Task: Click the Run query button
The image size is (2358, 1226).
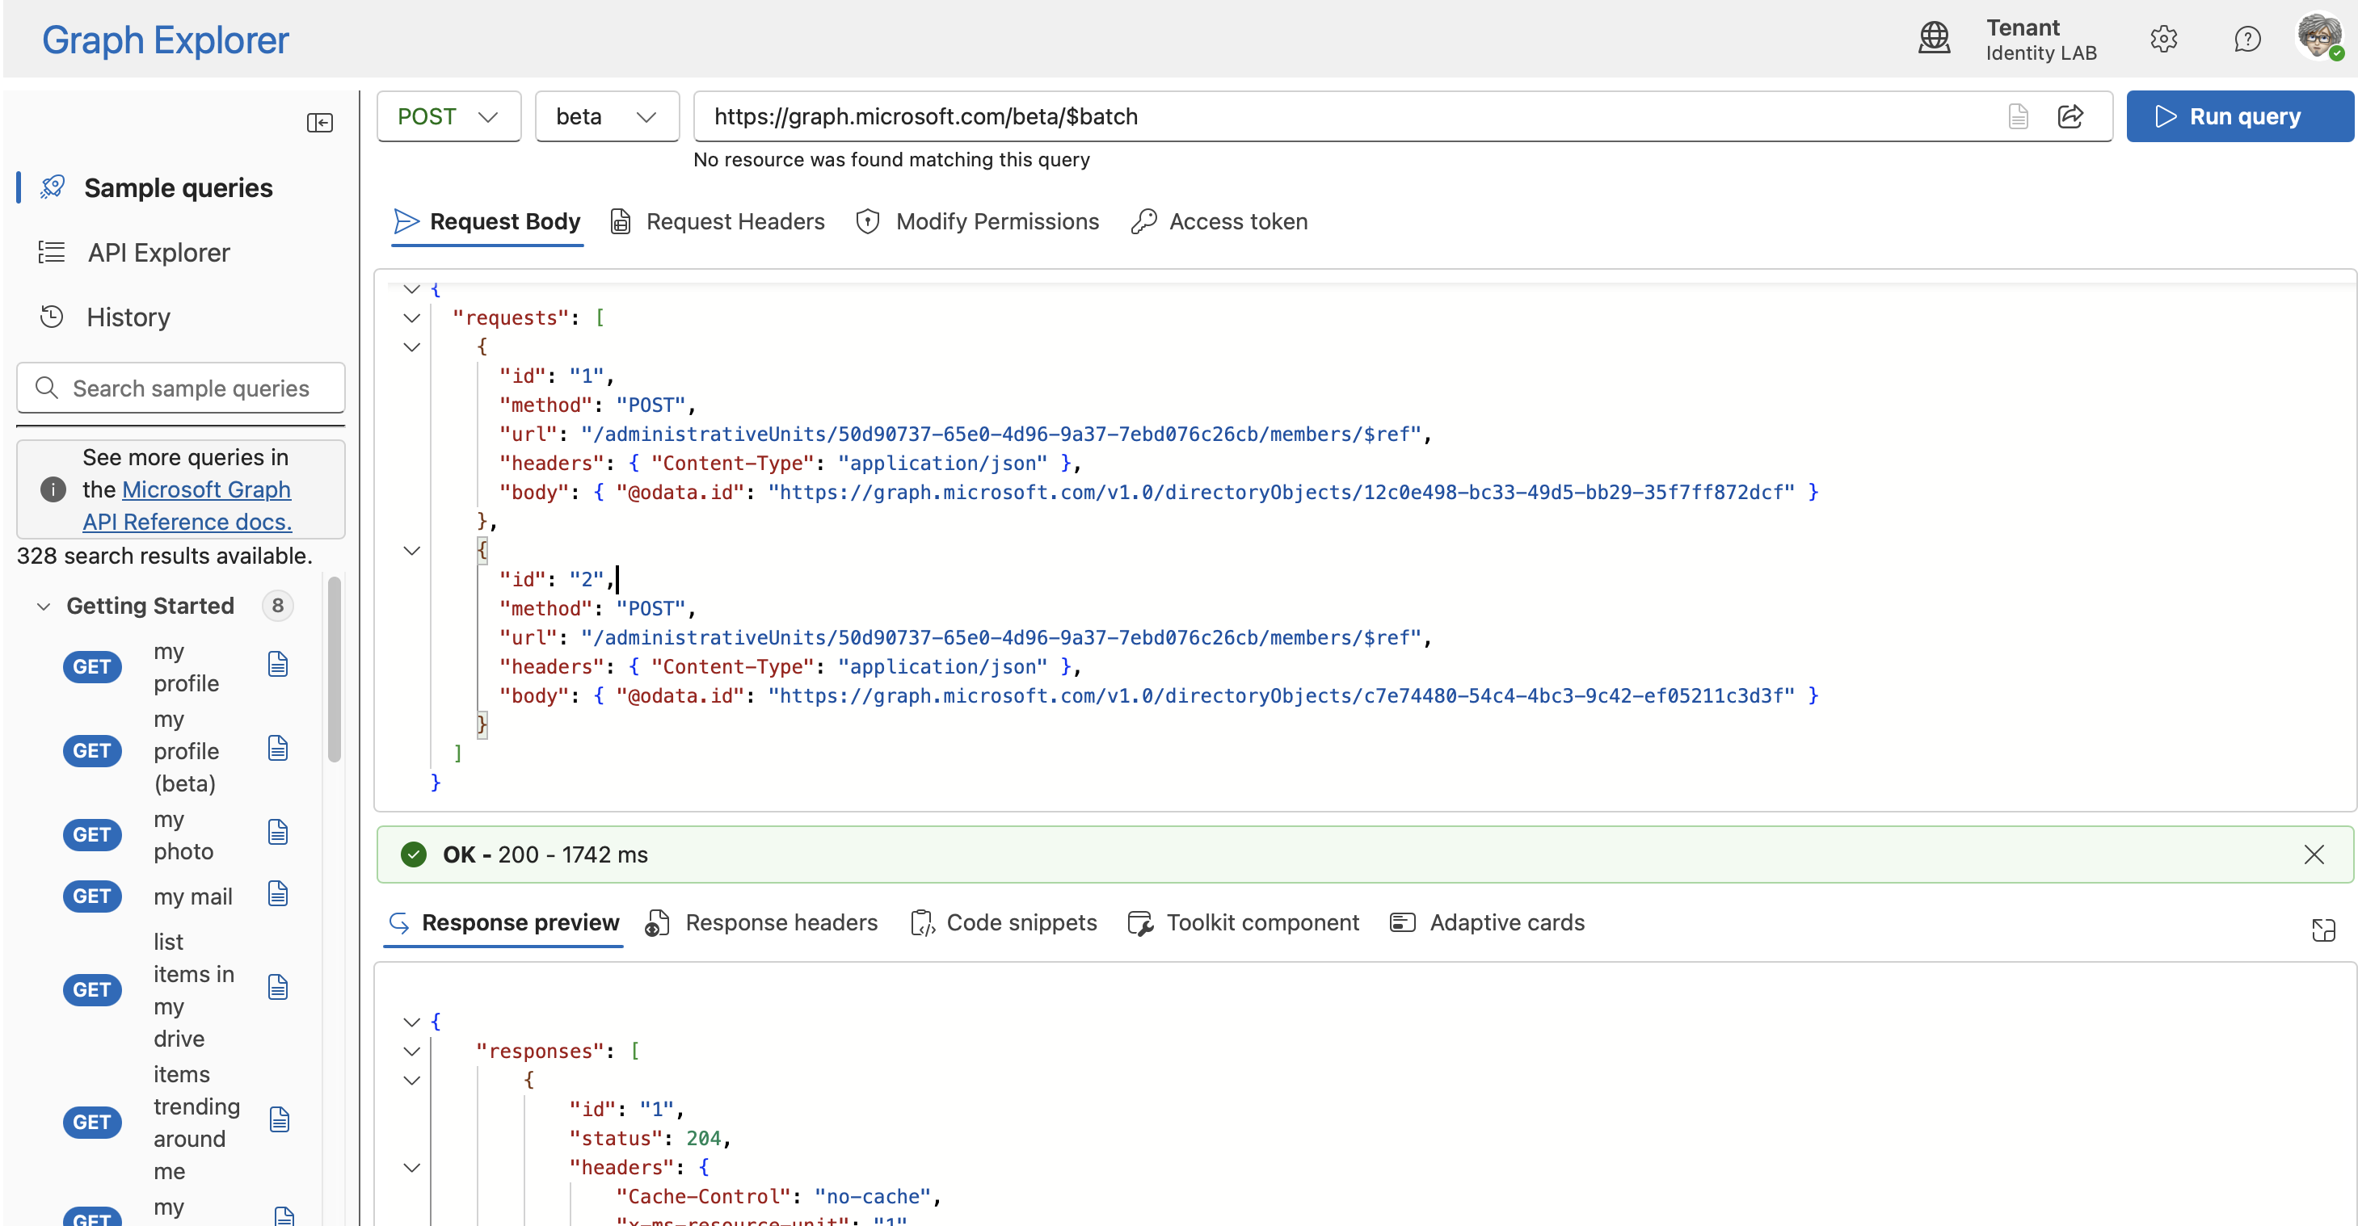Action: click(2239, 116)
